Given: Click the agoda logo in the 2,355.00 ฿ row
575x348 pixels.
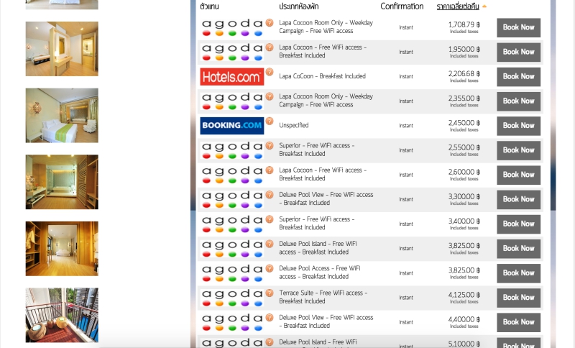Looking at the screenshot, I should [x=231, y=101].
